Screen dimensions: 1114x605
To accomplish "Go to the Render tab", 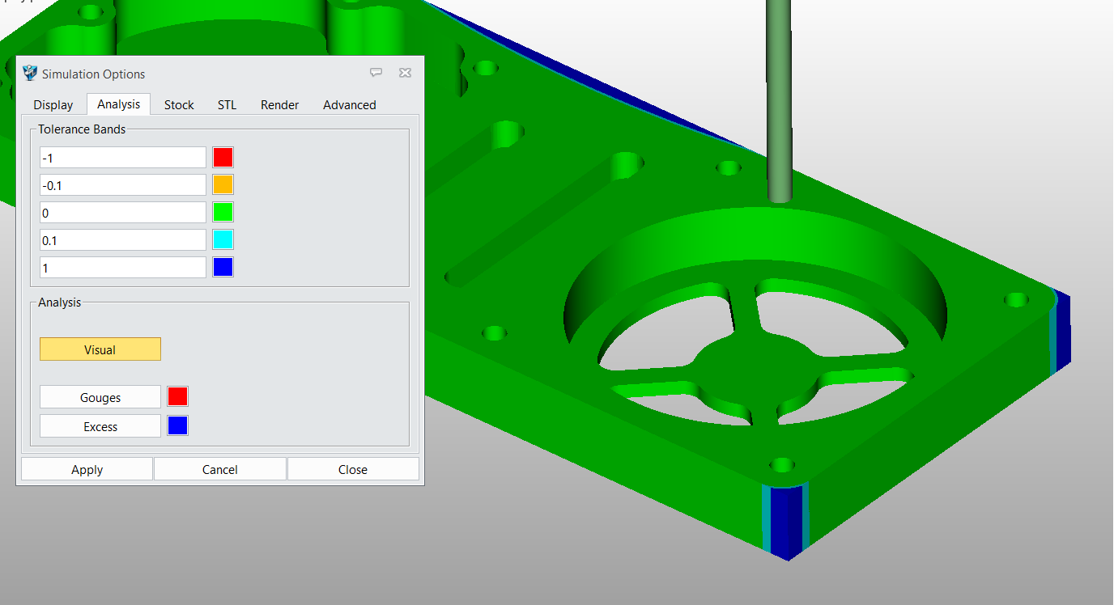I will tap(279, 105).
